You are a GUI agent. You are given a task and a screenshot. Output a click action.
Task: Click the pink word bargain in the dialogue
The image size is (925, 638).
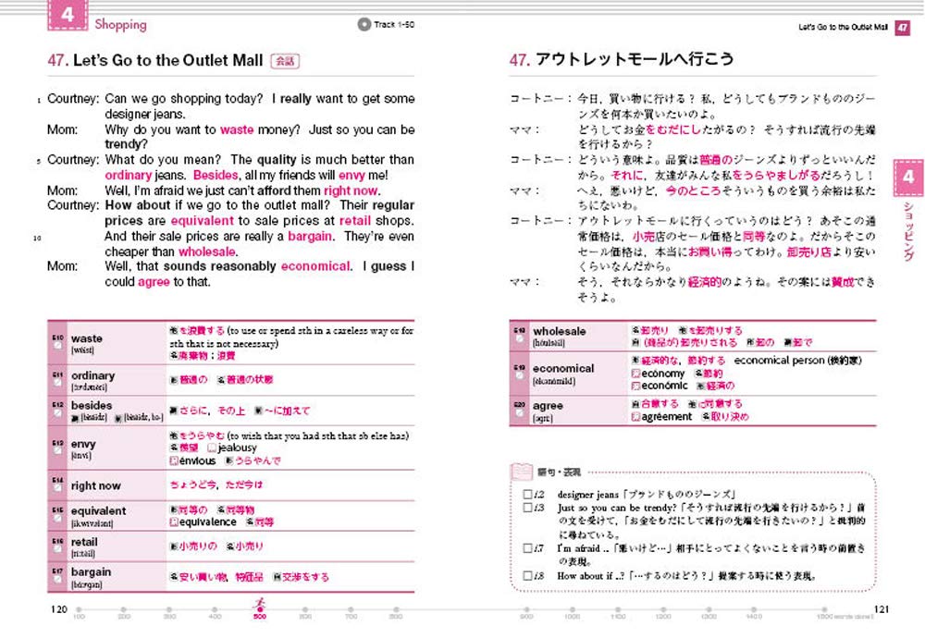310,236
